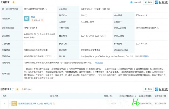Select the company name 远景氢能科技（敖汉旗）有限公司
Image resolution: width=169 pixels, height=109 pixels.
click(95, 9)
